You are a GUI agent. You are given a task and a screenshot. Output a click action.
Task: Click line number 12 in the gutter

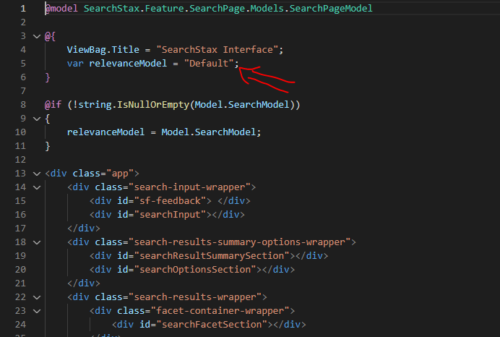(20, 160)
